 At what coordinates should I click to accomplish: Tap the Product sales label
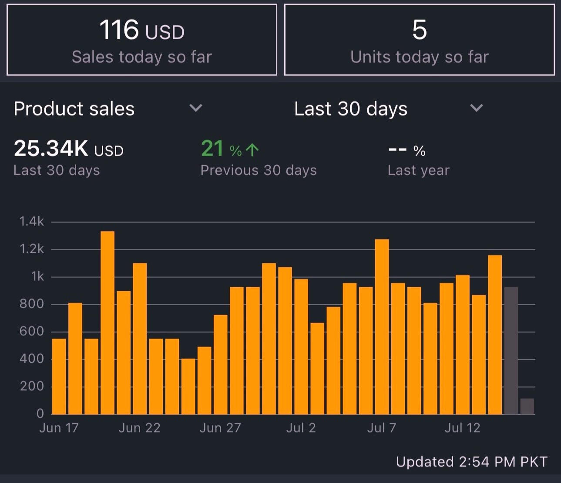tap(74, 109)
